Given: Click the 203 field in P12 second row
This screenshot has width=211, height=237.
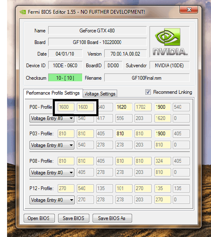Looking at the screenshot, I should 143,200.
